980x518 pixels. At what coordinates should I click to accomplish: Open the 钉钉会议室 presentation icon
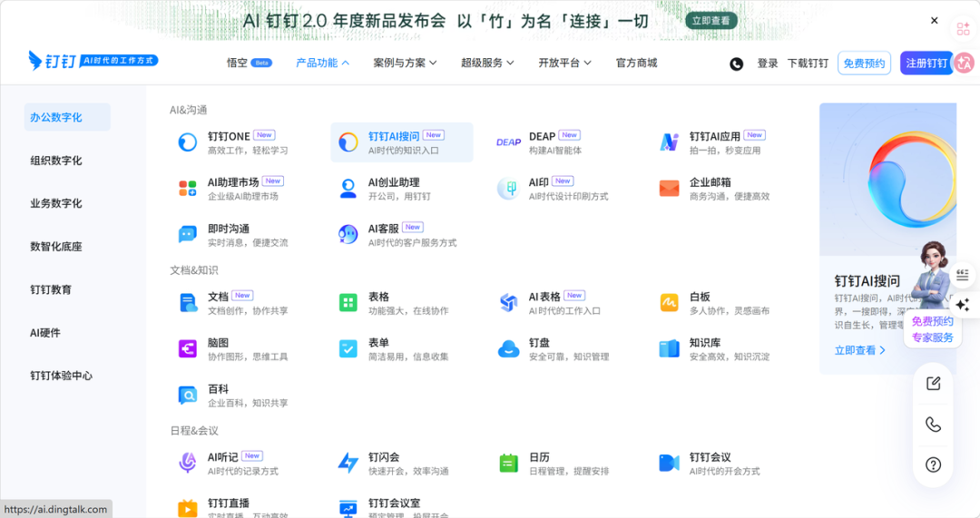(348, 508)
